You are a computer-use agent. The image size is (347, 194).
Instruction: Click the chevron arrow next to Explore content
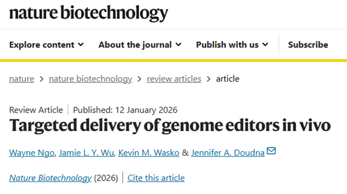[81, 44]
